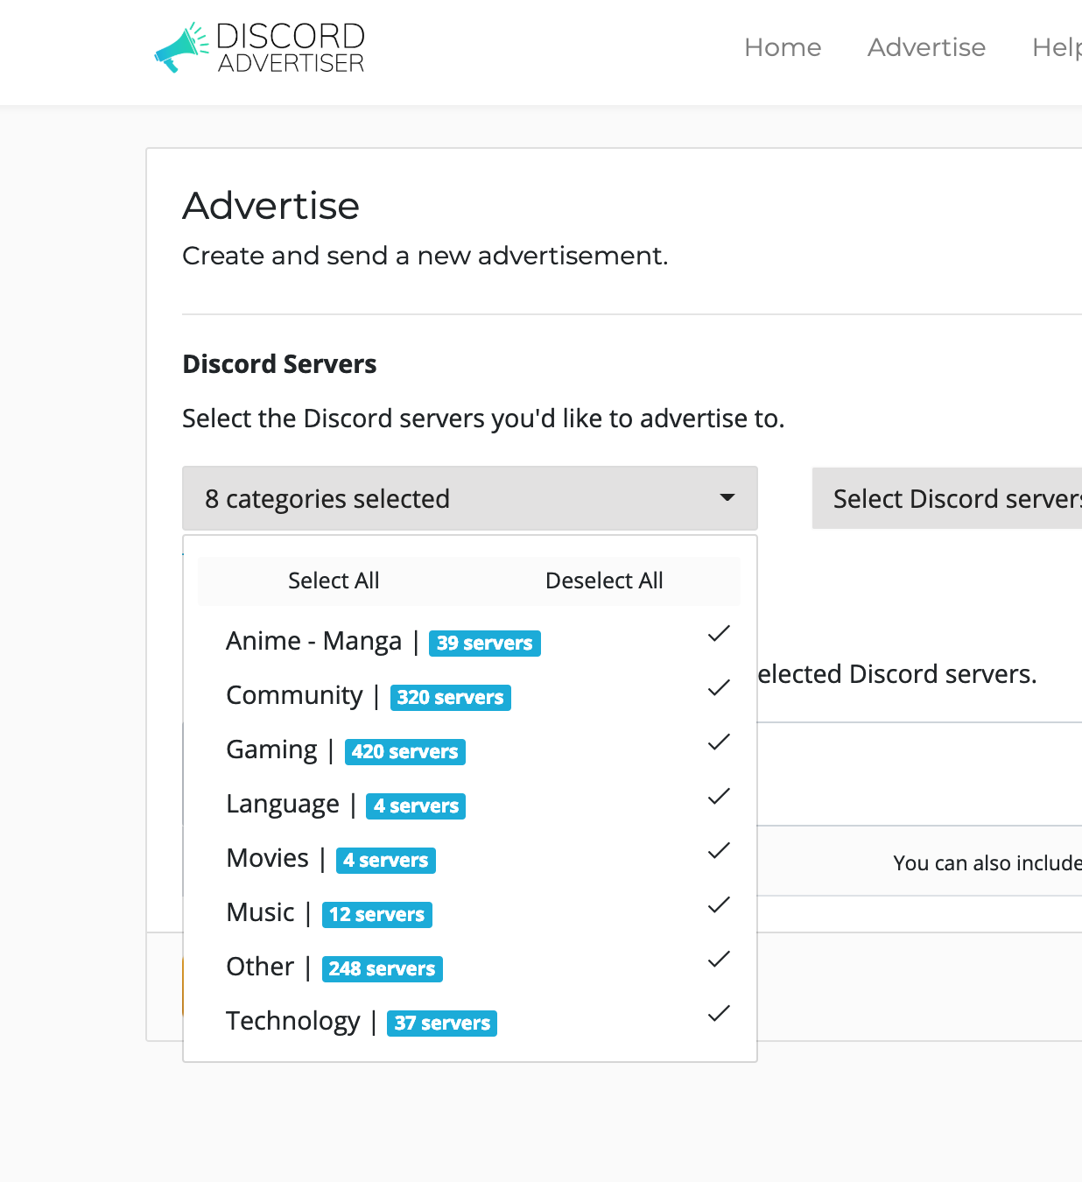The image size is (1082, 1182).
Task: Click the 'Discord Servers' section heading
Action: coord(279,364)
